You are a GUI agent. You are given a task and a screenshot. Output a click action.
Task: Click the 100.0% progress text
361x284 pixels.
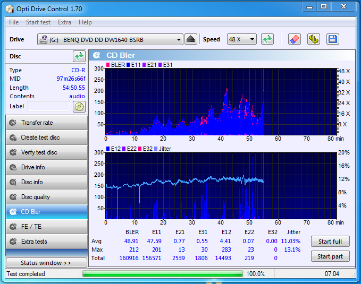255,274
